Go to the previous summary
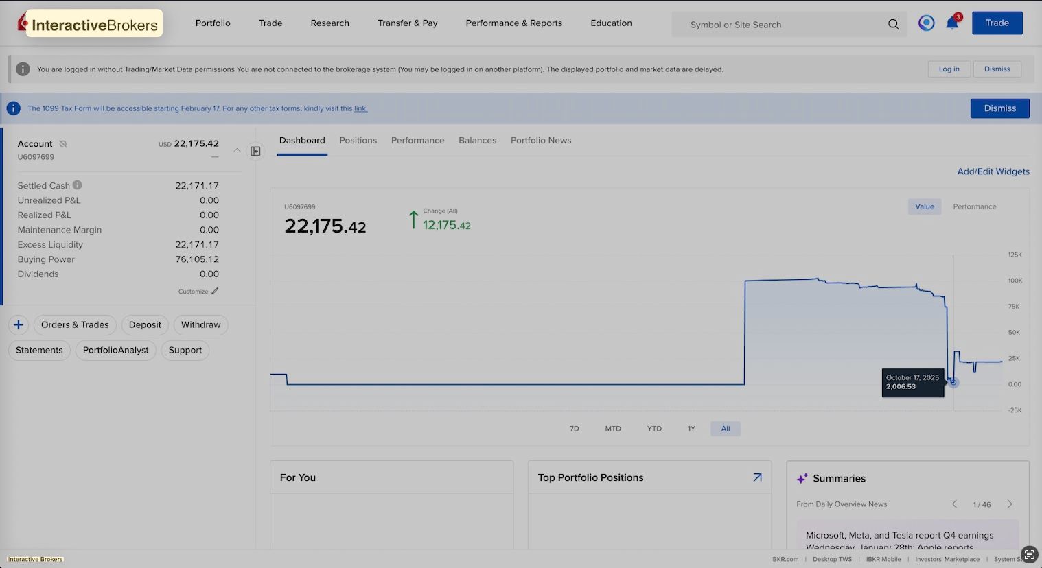Image resolution: width=1042 pixels, height=568 pixels. click(x=954, y=504)
